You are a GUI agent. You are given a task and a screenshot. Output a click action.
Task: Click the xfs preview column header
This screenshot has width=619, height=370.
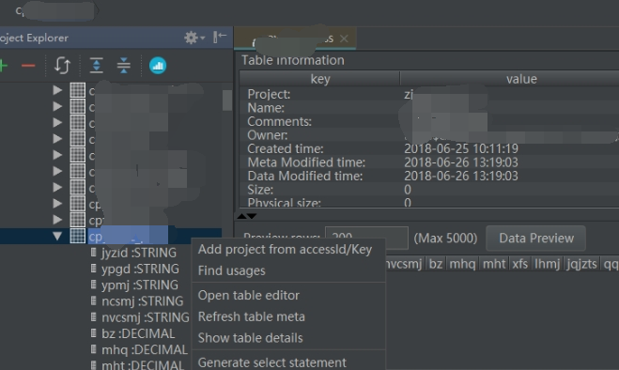click(x=520, y=263)
